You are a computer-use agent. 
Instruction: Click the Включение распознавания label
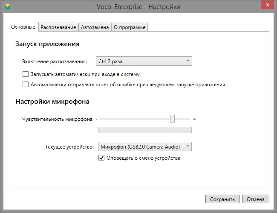point(55,61)
